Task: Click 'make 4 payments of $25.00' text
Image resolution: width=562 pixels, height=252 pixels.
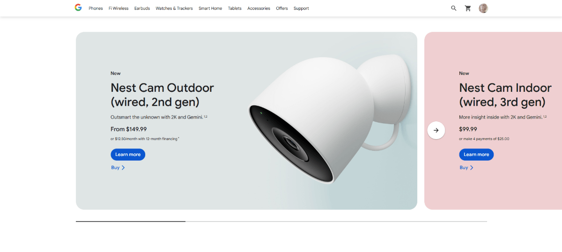Action: coord(487,139)
